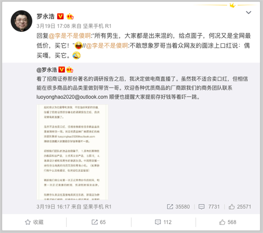Click the crown membership badge beside top username
This screenshot has height=233, width=263.
(70, 17)
